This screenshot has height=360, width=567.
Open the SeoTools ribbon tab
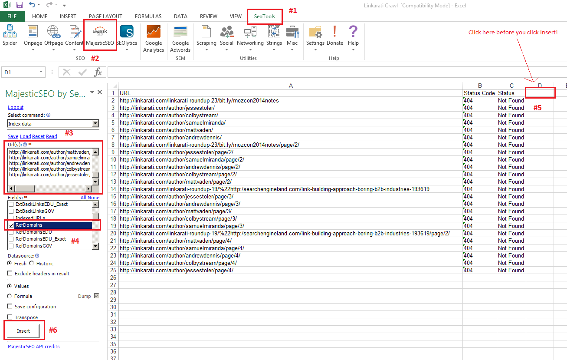click(x=265, y=17)
